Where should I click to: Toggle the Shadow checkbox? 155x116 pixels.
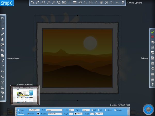pos(18,110)
